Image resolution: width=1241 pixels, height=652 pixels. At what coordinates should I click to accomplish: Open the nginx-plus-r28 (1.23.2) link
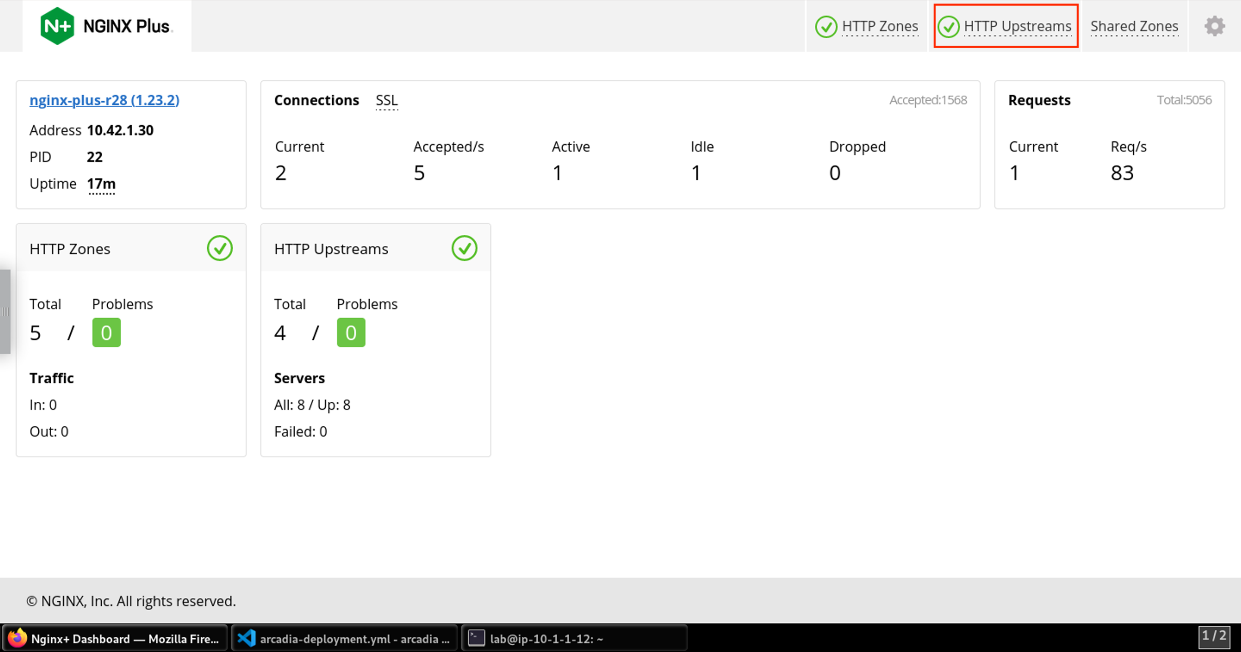click(105, 99)
